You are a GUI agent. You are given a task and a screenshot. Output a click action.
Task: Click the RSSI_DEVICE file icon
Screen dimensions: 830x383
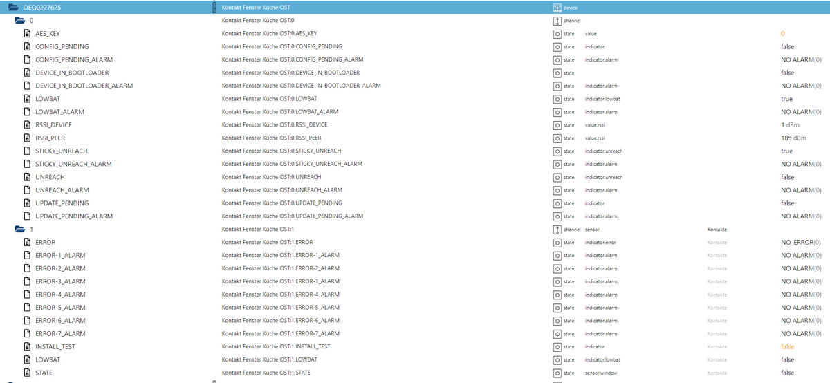[28, 124]
